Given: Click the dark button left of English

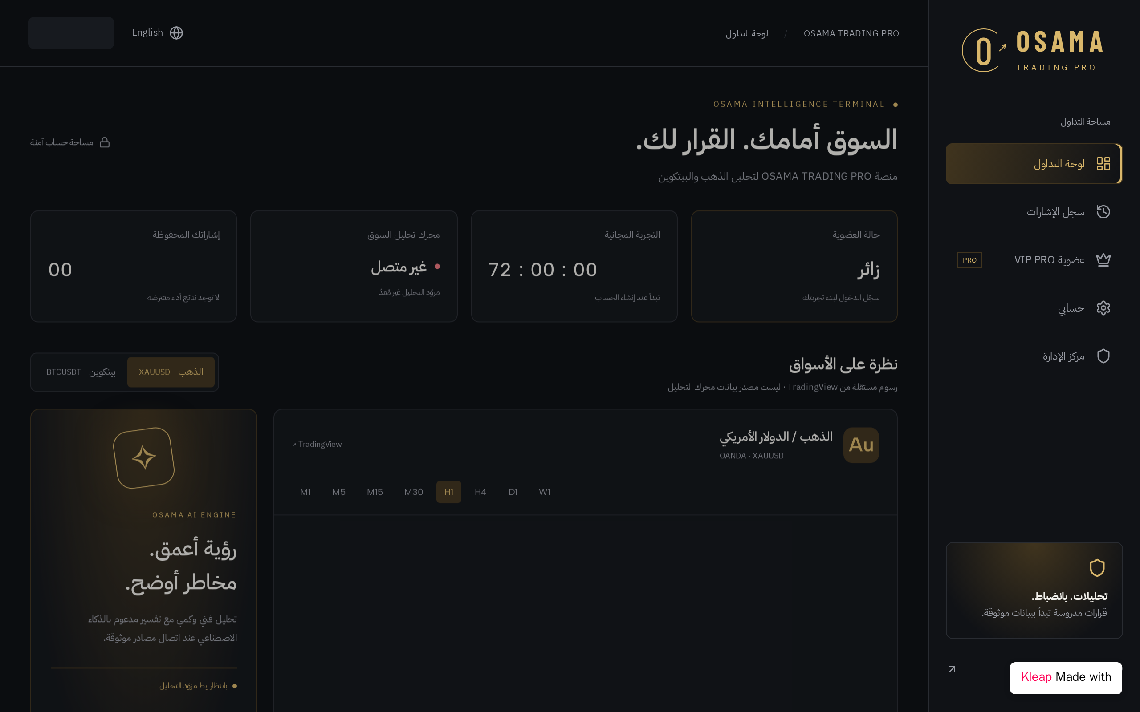Looking at the screenshot, I should [71, 33].
